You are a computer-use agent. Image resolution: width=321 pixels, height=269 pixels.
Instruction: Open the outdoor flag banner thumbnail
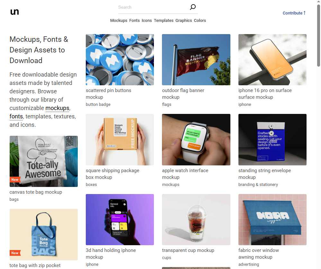point(196,60)
